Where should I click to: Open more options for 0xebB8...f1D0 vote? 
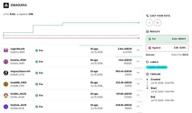click(138, 84)
